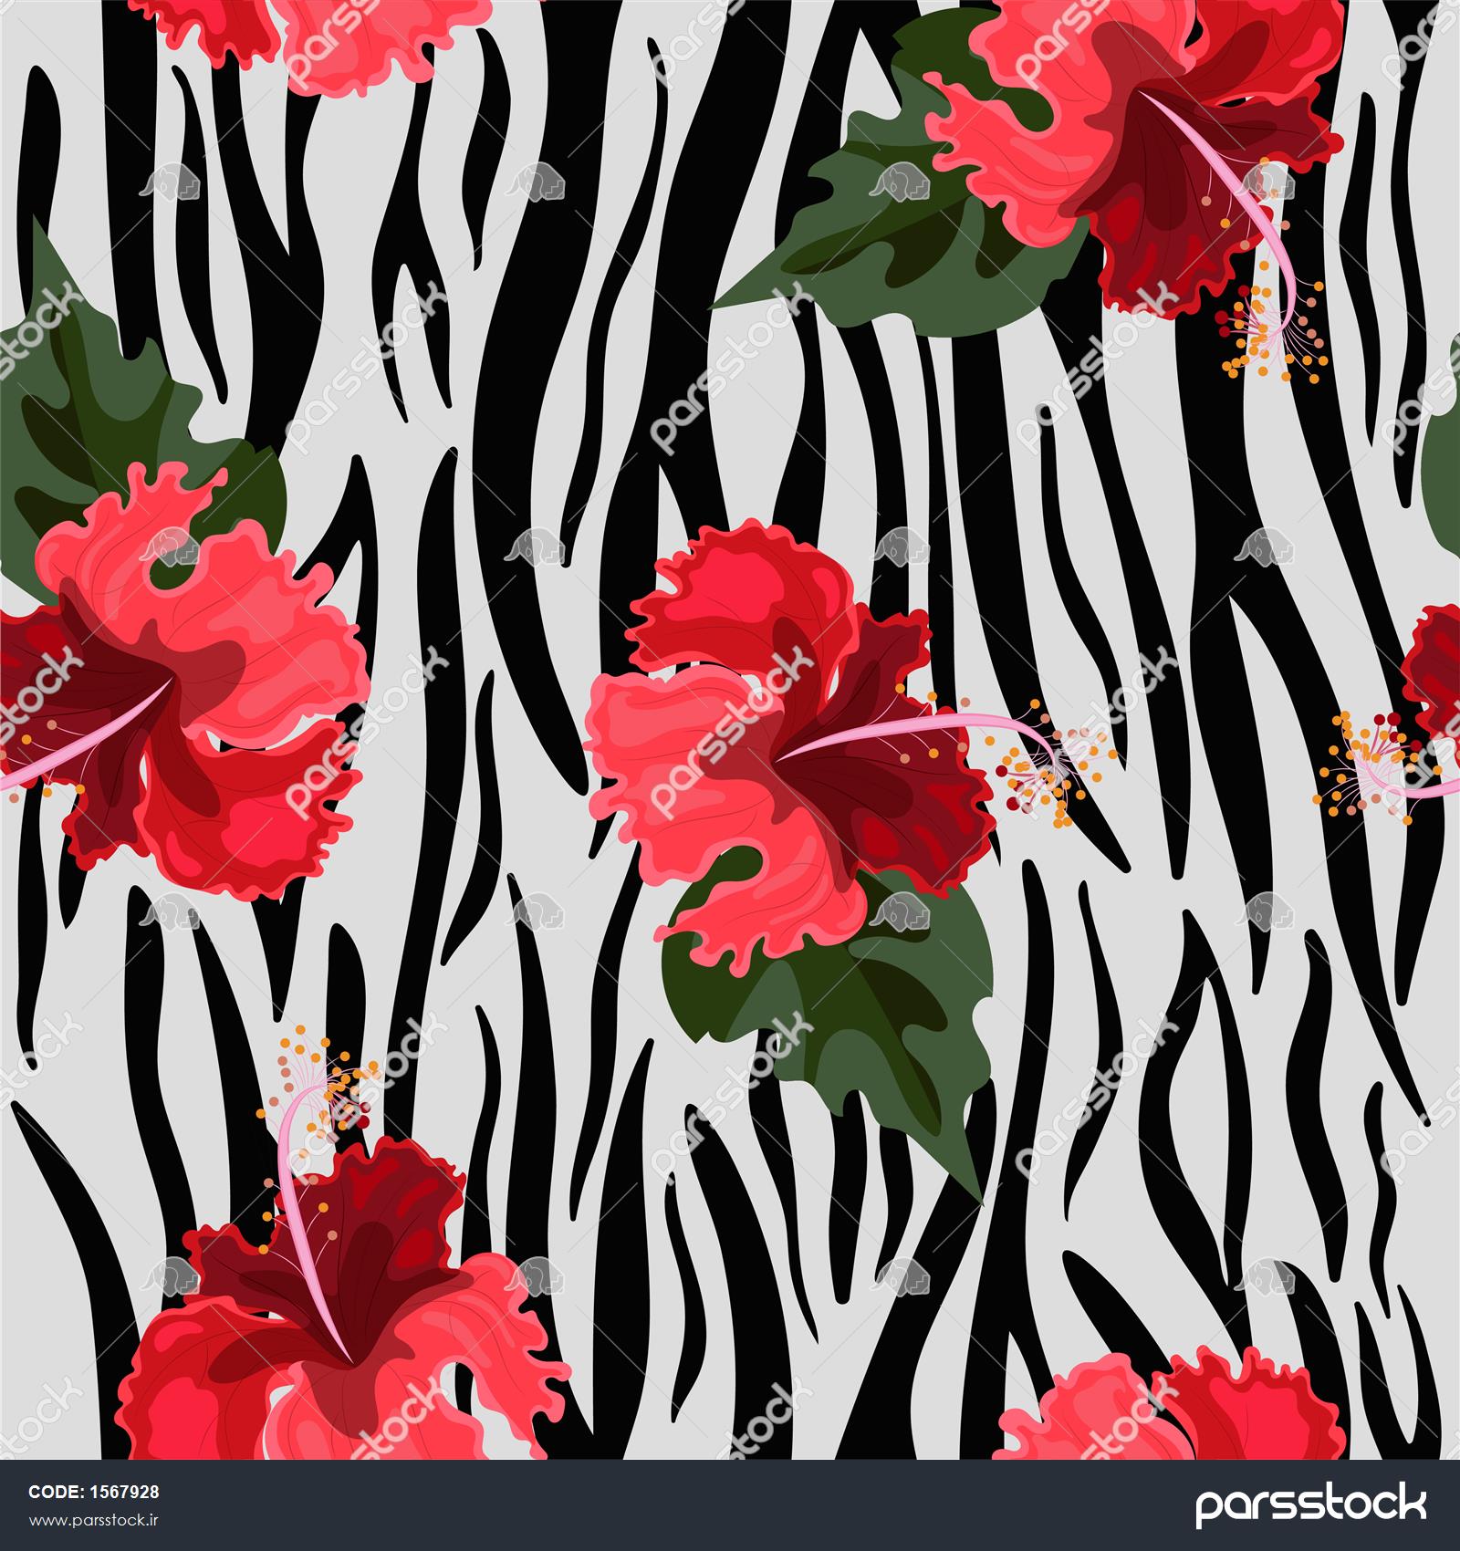Click the hibiscus pattern image
Viewport: 1460px width, 1551px height.
click(730, 730)
